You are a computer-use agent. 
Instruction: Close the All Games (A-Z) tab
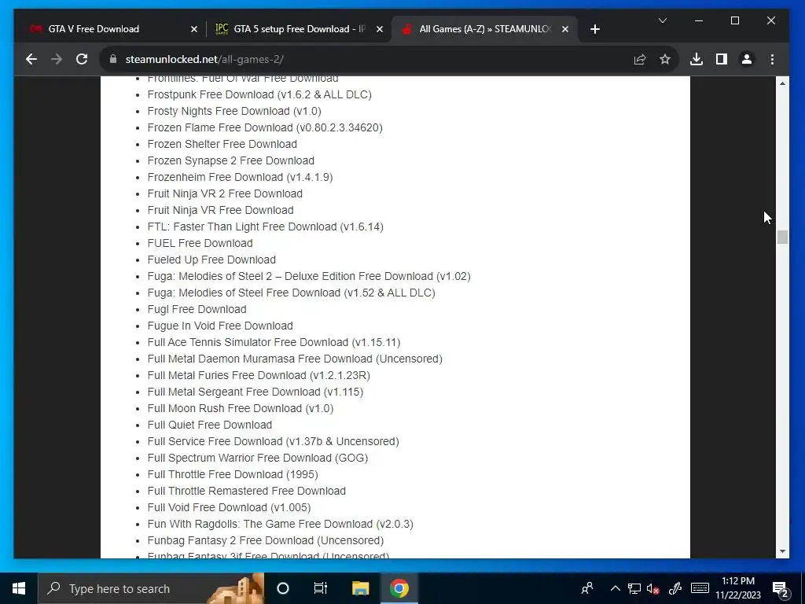(x=564, y=29)
